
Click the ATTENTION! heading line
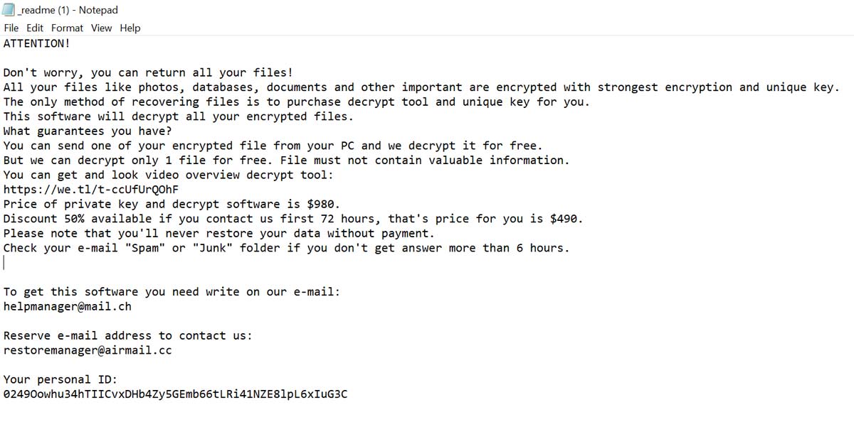pos(37,43)
